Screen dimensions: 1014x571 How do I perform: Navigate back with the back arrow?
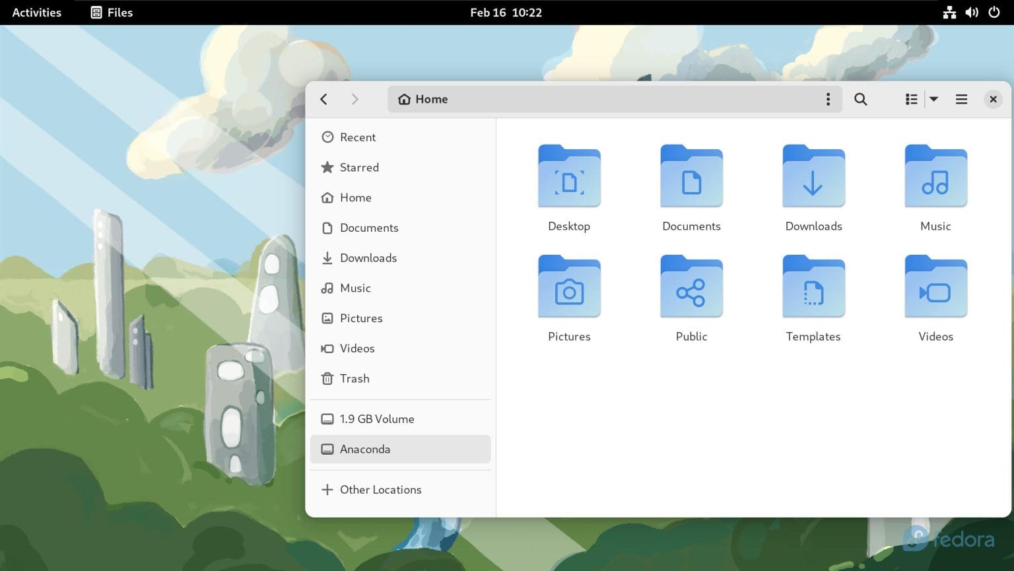pyautogui.click(x=323, y=99)
